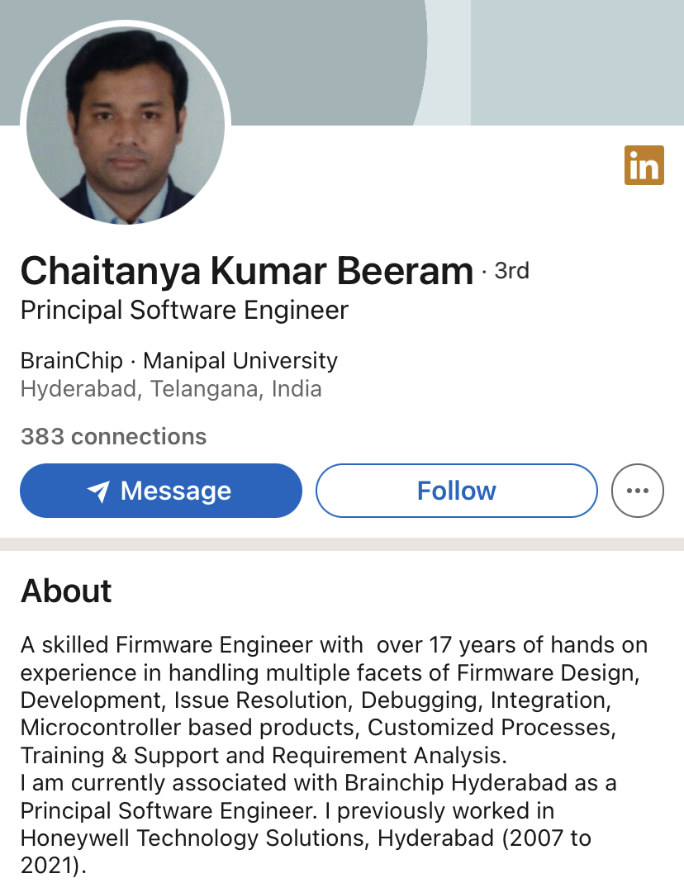Follow Chaitanya Kumar Beeram
This screenshot has height=883, width=684.
click(456, 491)
